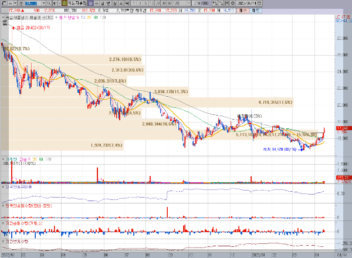Click the stock name field
The height and width of the screenshot is (258, 352).
pyautogui.click(x=77, y=3)
